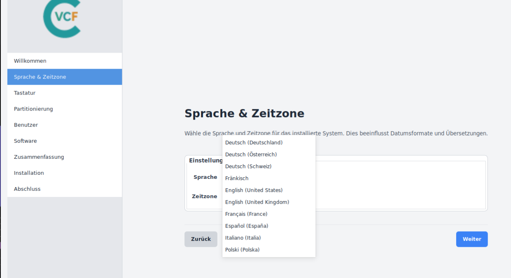Open the Partitionierung sidebar step
Image resolution: width=511 pixels, height=278 pixels.
tap(33, 109)
